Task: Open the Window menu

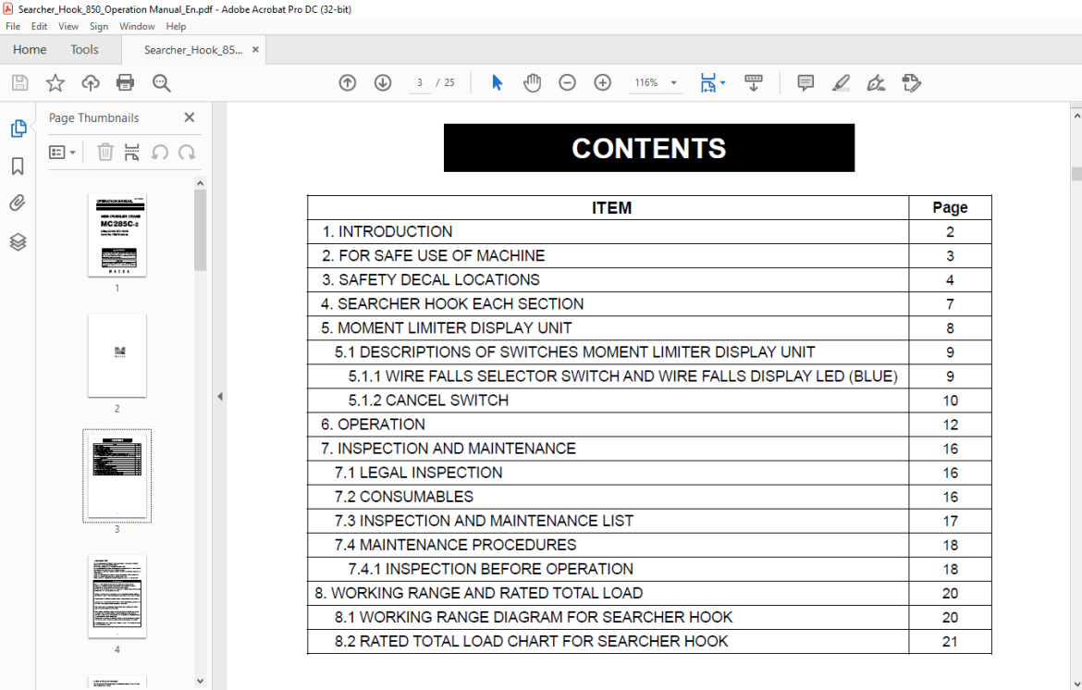Action: click(137, 26)
